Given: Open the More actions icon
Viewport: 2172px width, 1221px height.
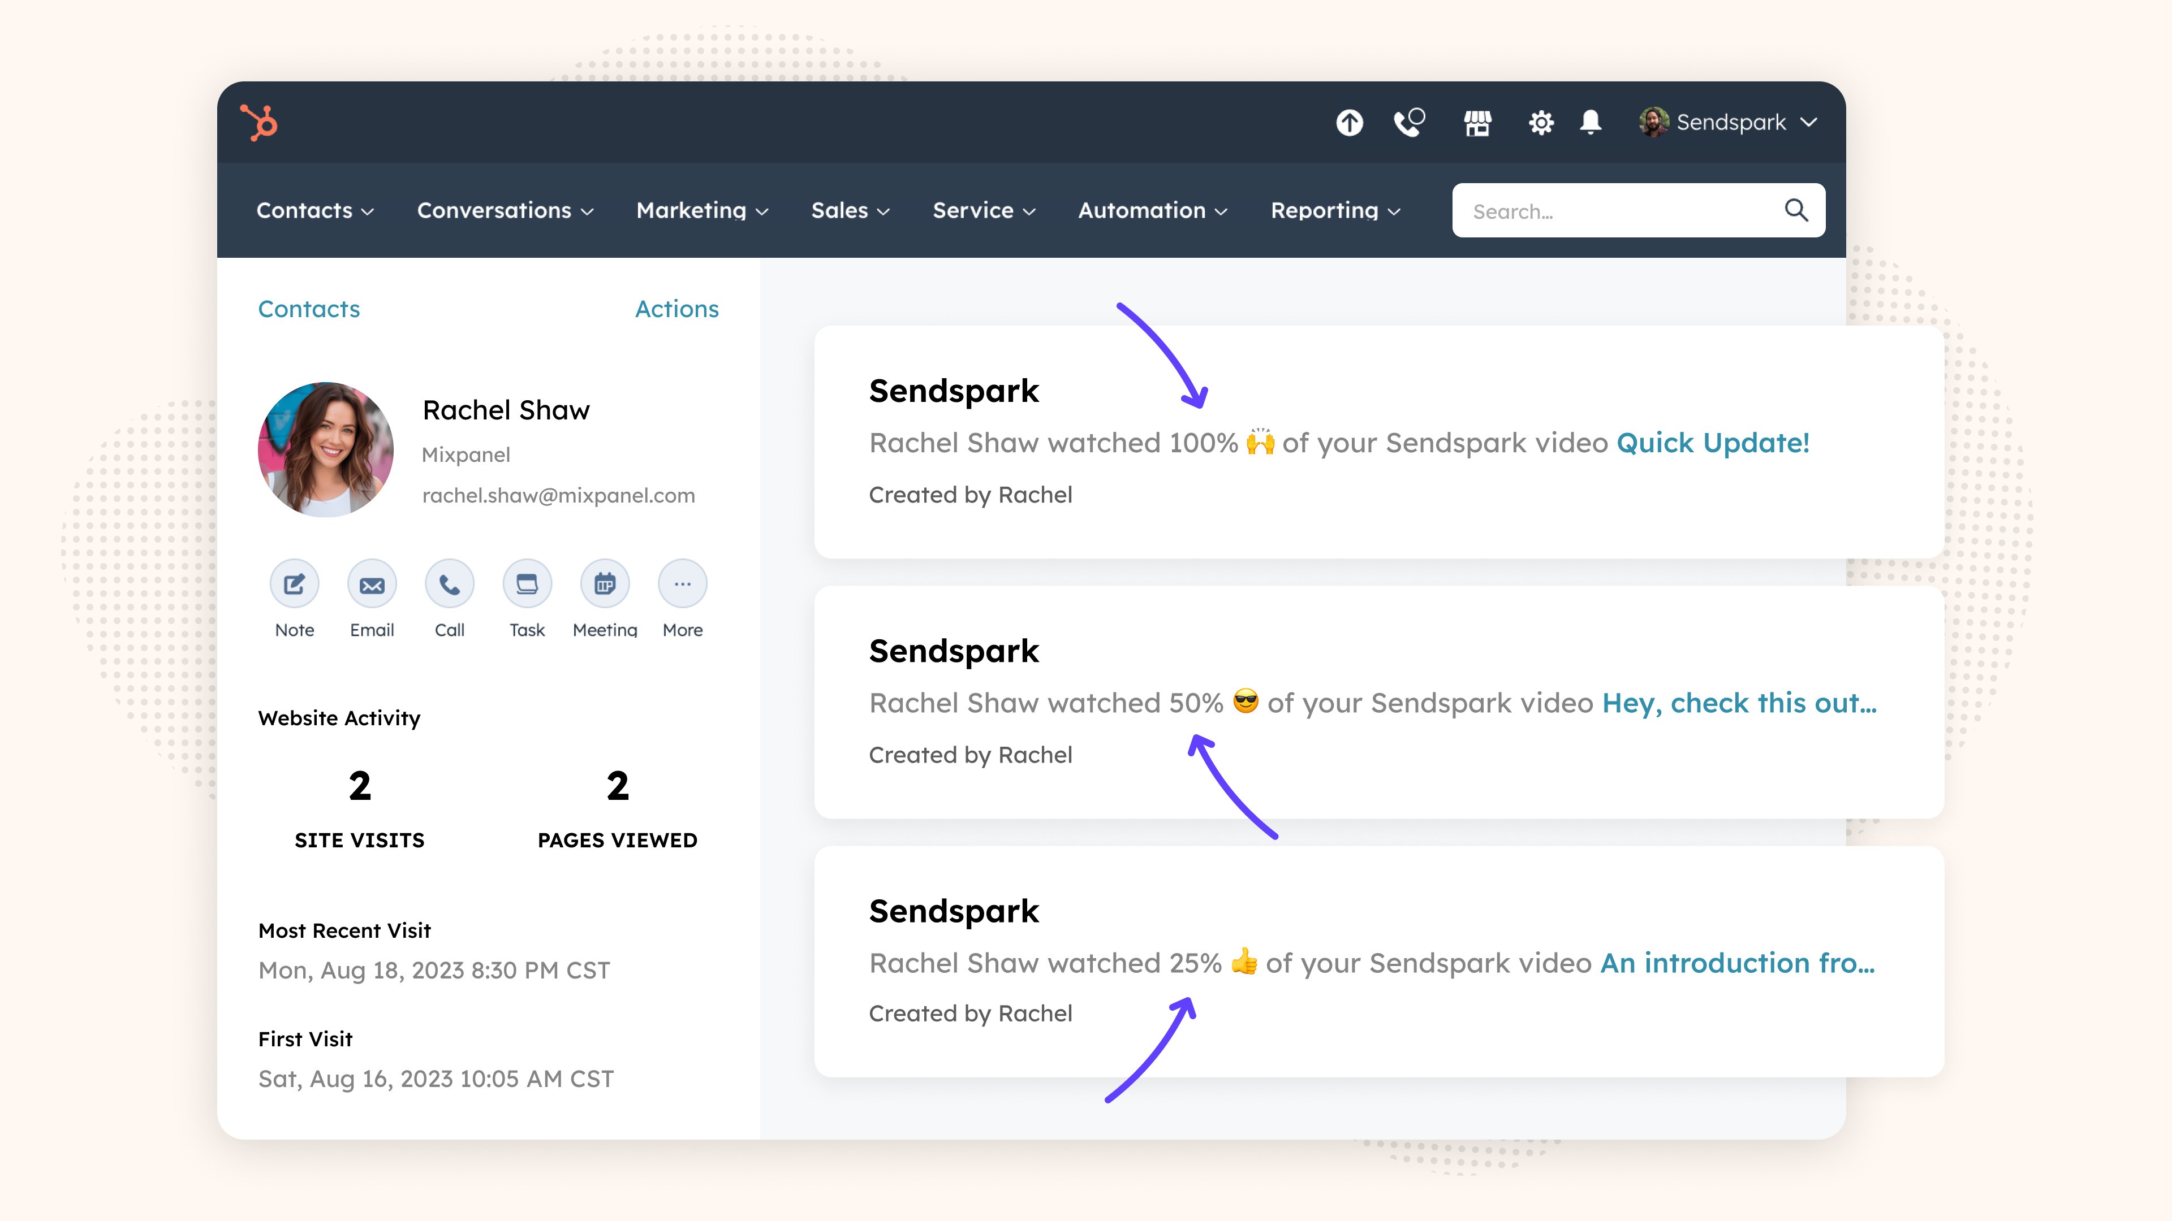Looking at the screenshot, I should coord(681,583).
